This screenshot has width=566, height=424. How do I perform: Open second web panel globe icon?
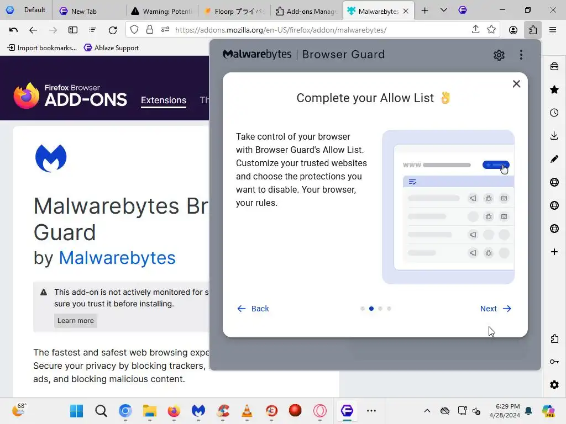[554, 205]
